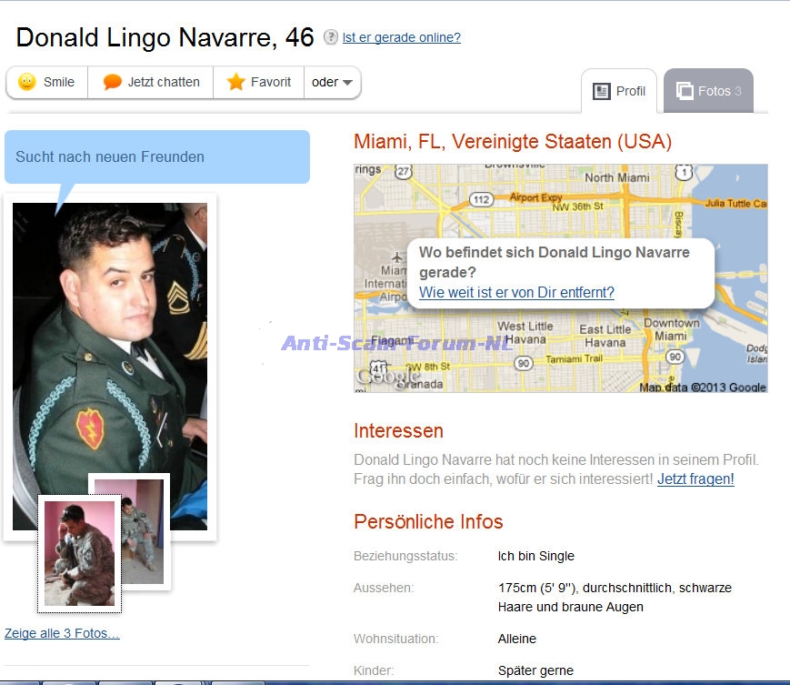Open the large main profile photo
The image size is (790, 685).
(110, 346)
